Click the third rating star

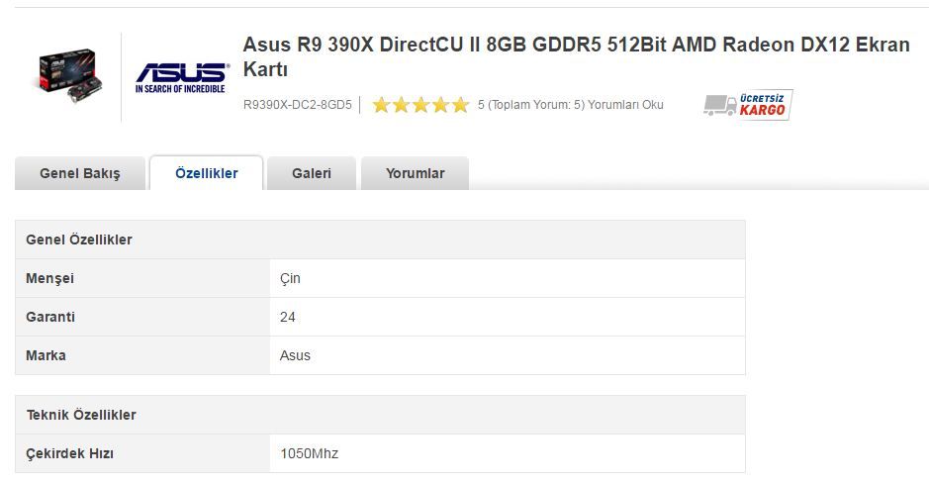(421, 105)
